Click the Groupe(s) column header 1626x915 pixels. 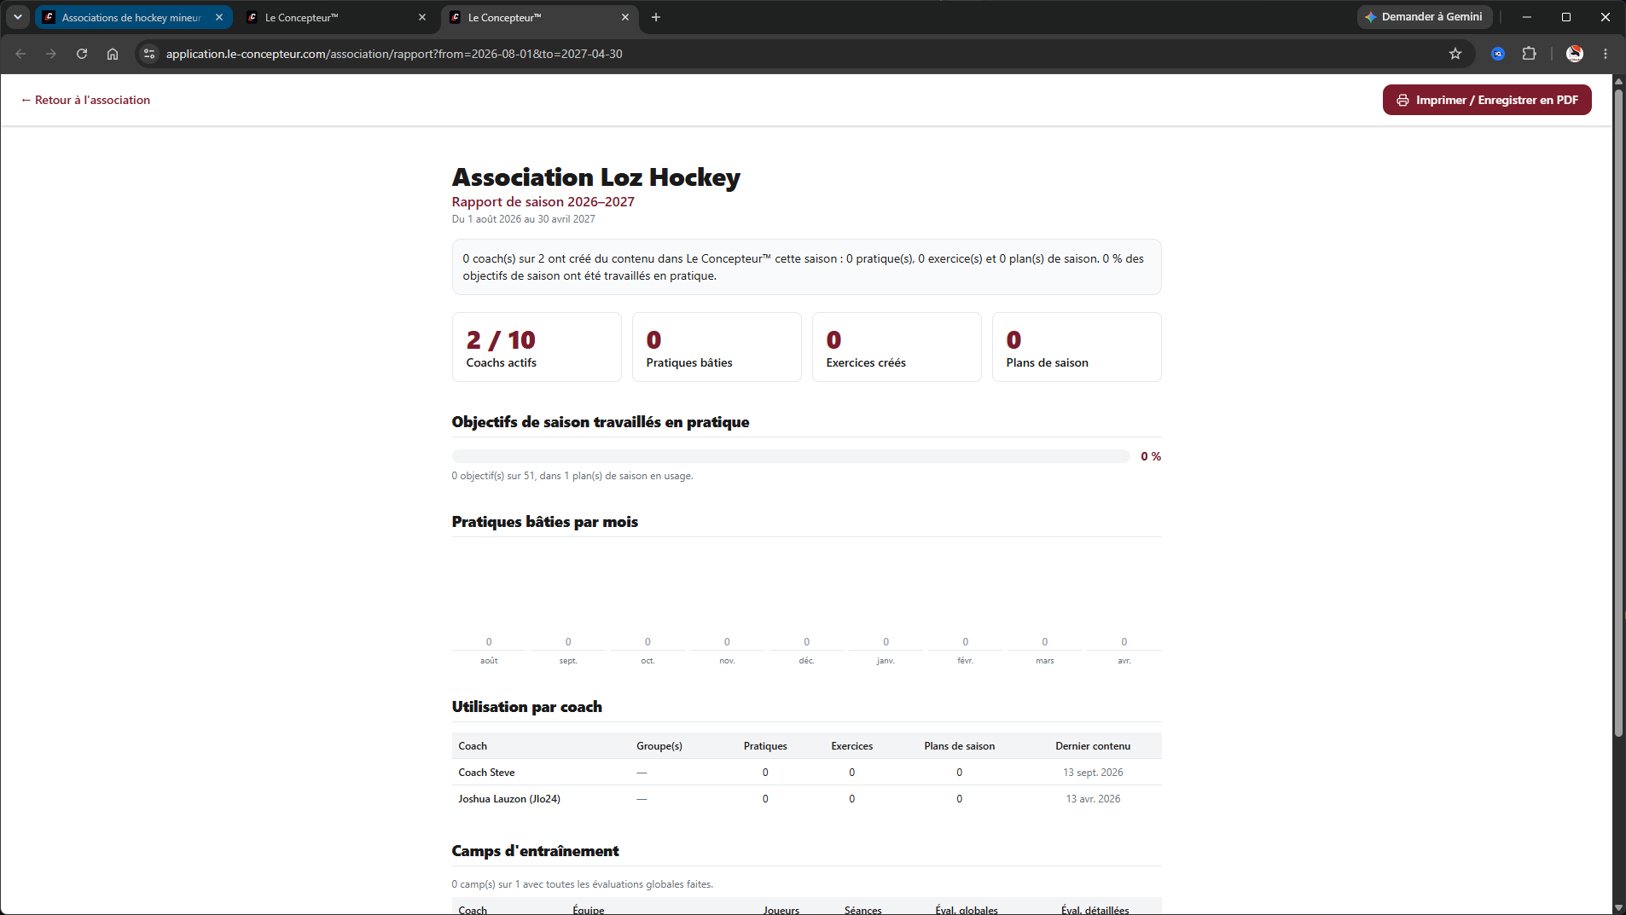pos(659,746)
